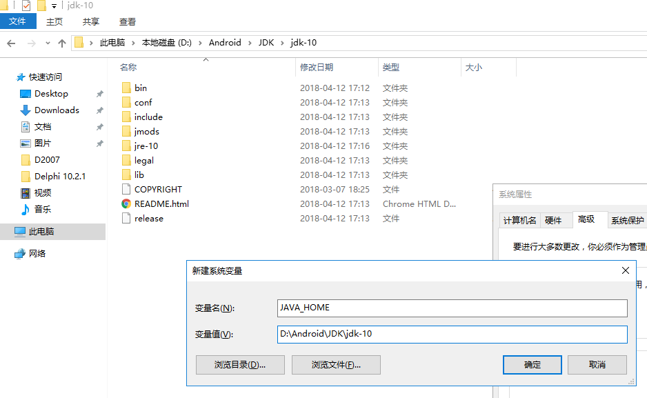Screen dimensions: 647x398
Task: Expand the chevron before 此电脑 breadcrumb
Action: click(x=91, y=43)
